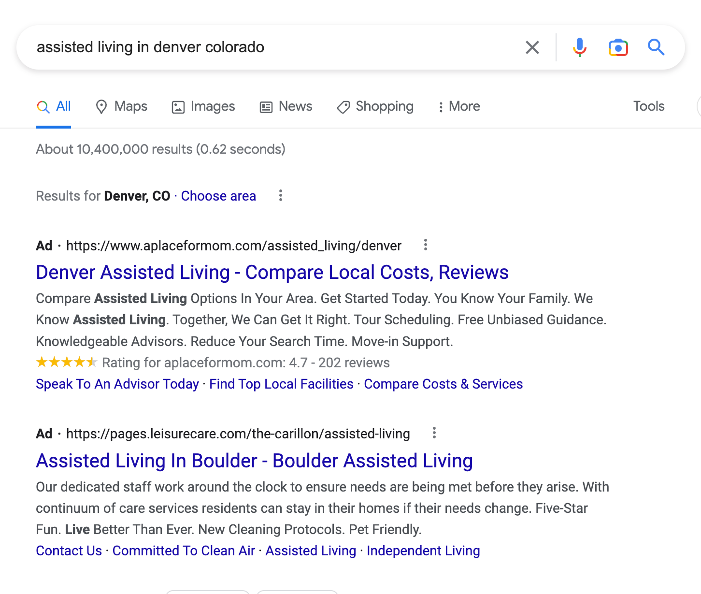
Task: Open the Tools button
Action: [649, 106]
